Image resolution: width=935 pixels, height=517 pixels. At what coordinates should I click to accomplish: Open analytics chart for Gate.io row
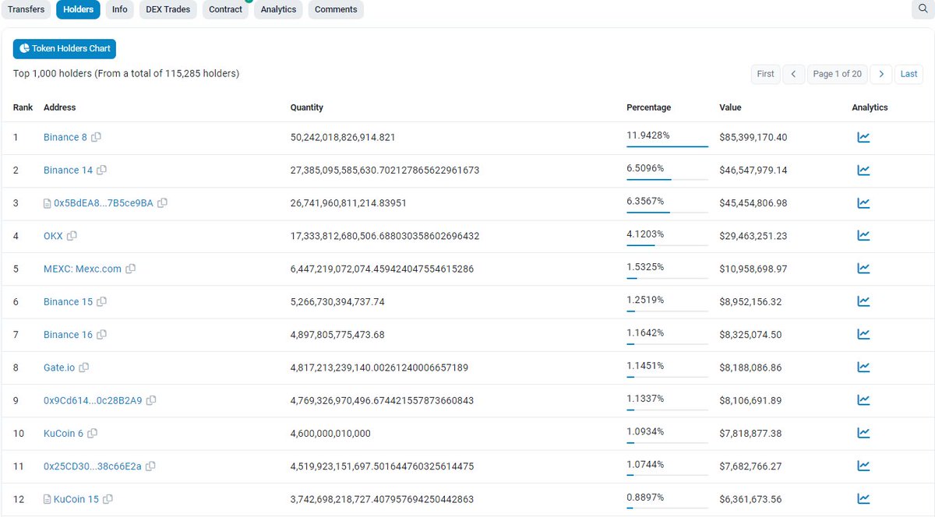click(863, 367)
